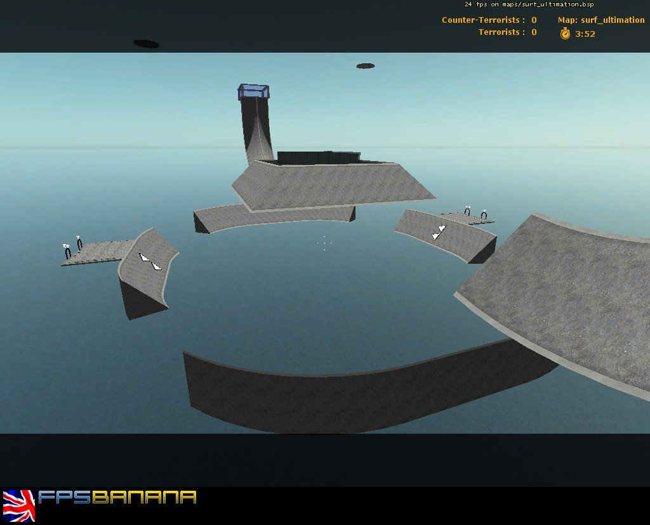The image size is (650, 525).
Task: Select the blue glass box atop tower
Action: pos(253,92)
